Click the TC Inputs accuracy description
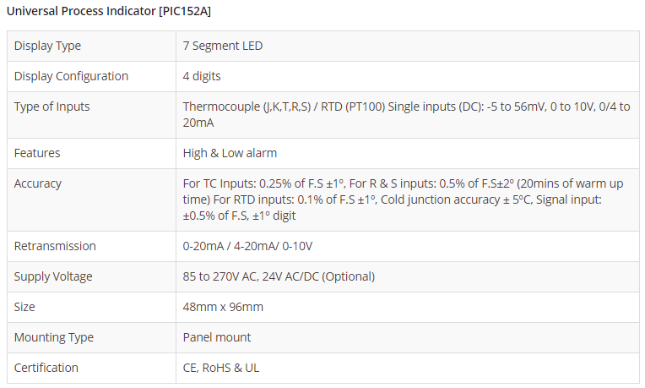The image size is (645, 388). tap(404, 199)
